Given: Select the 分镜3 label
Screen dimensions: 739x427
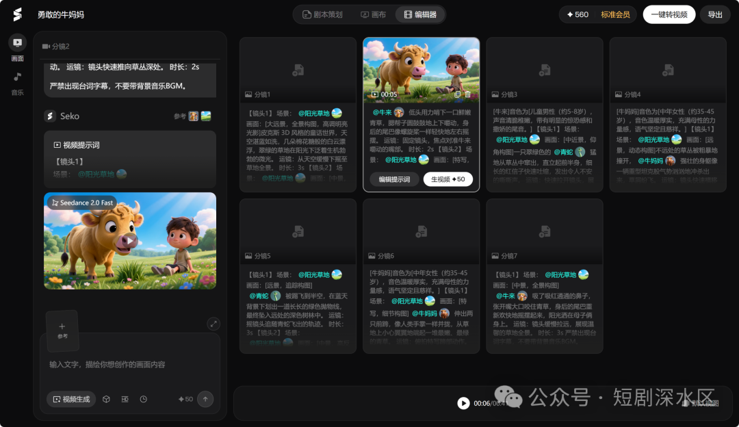Looking at the screenshot, I should [x=509, y=94].
